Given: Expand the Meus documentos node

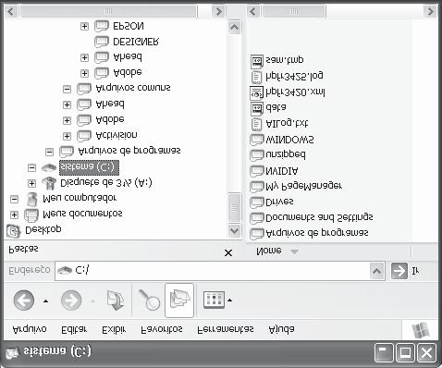Looking at the screenshot, I should pos(14,215).
